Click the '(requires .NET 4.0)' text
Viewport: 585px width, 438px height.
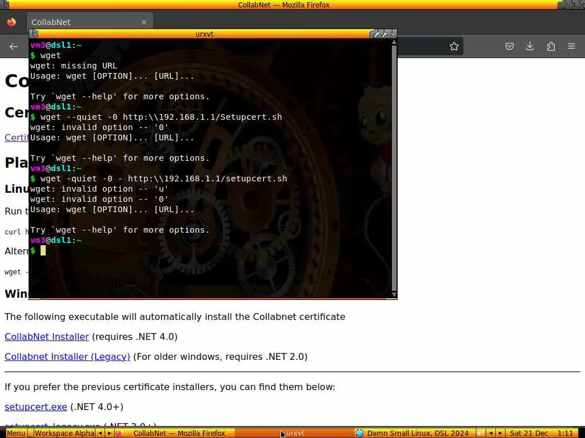(x=135, y=336)
